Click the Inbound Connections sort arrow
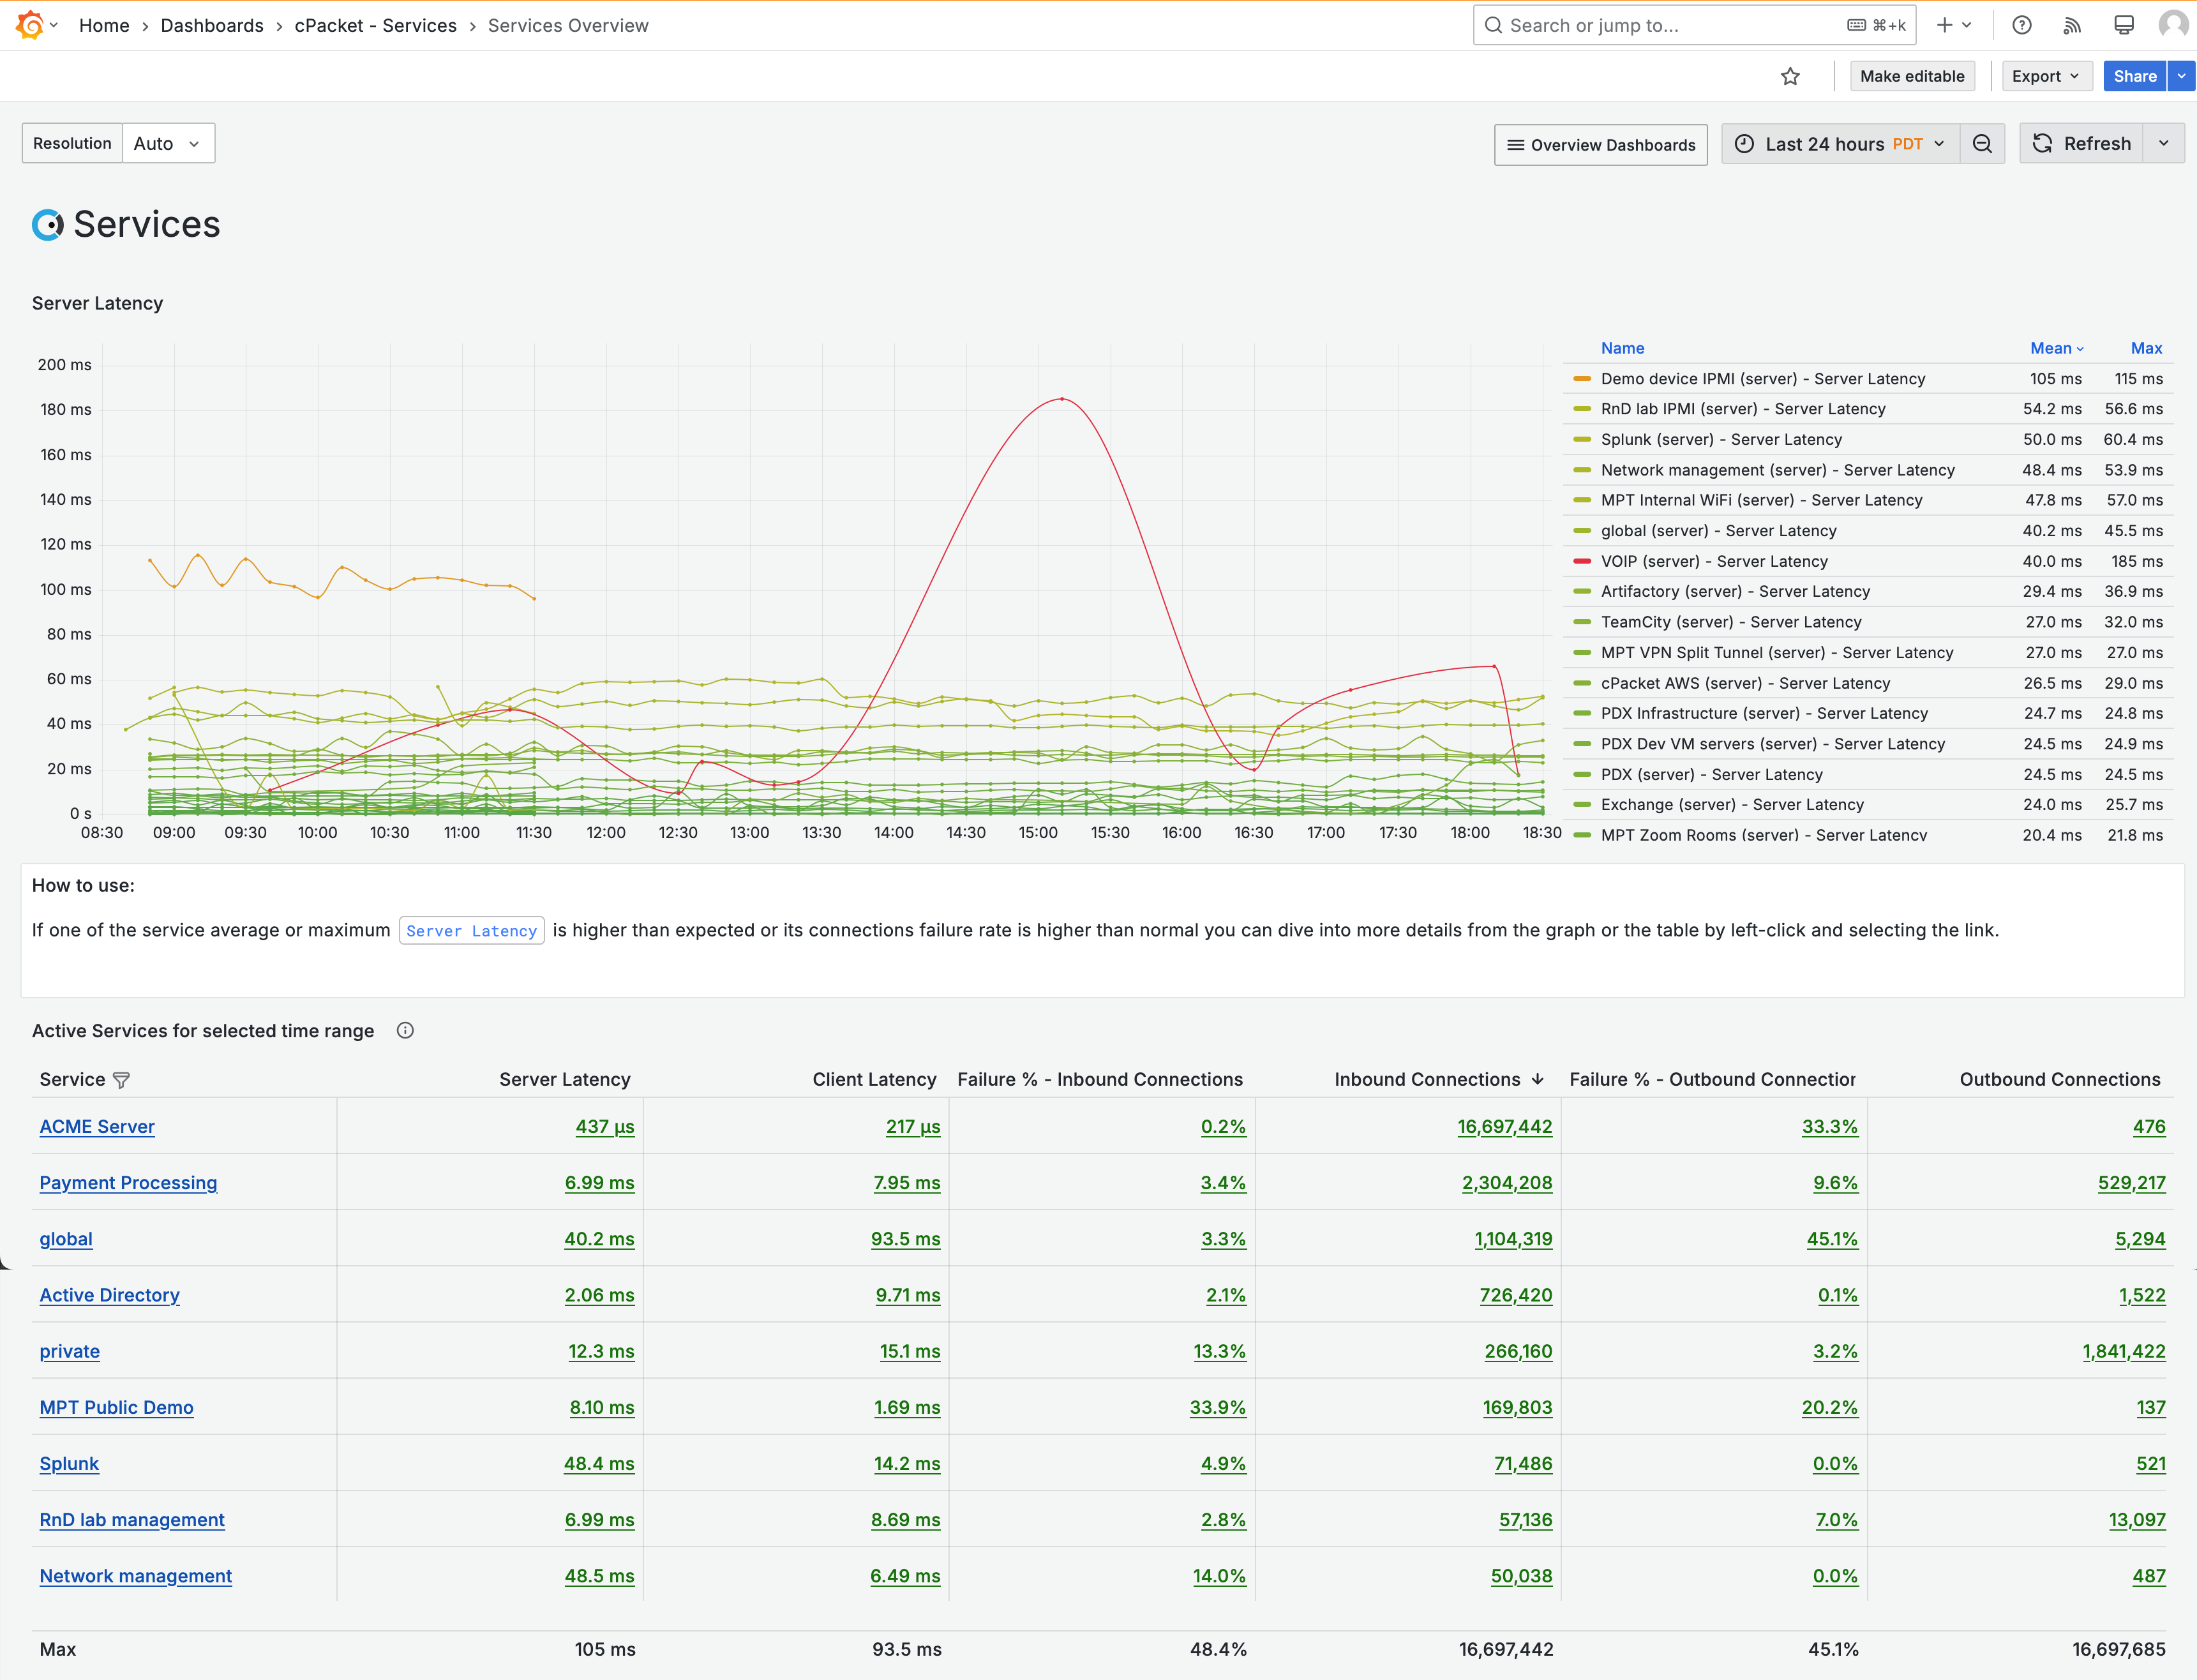 pos(1538,1079)
